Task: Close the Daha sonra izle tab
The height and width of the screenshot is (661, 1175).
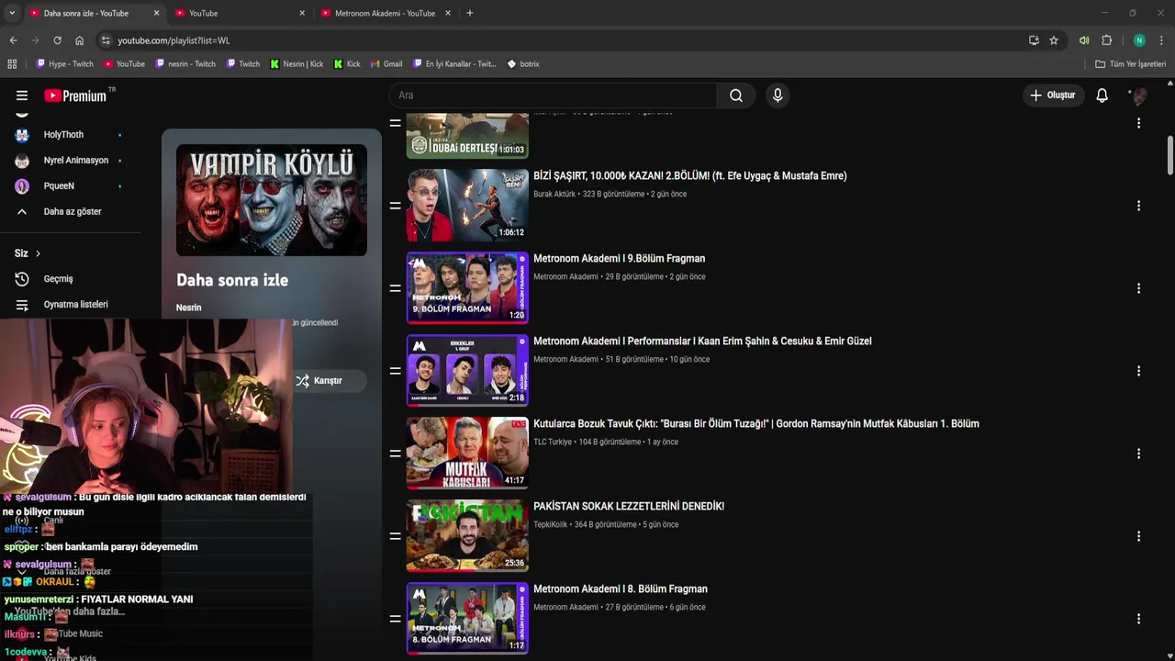Action: pyautogui.click(x=156, y=13)
